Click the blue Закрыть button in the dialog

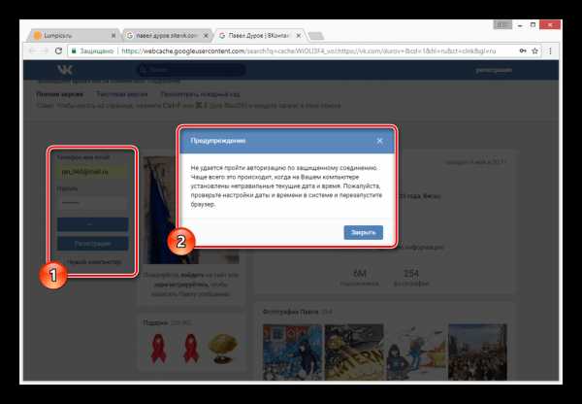(363, 232)
